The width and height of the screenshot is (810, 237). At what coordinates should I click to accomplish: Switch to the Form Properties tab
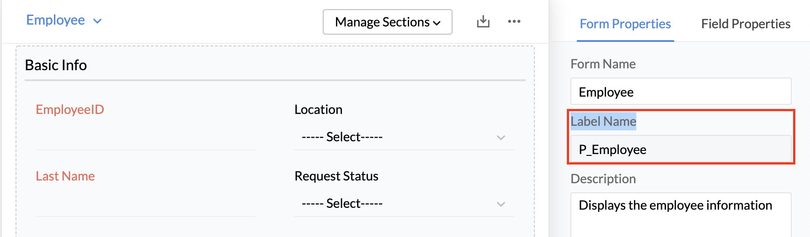[625, 24]
